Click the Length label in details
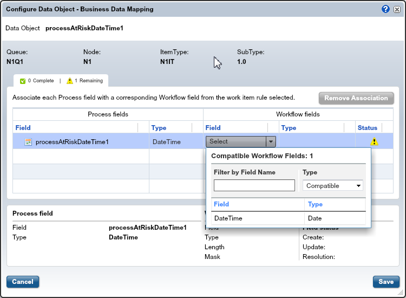 coord(214,247)
